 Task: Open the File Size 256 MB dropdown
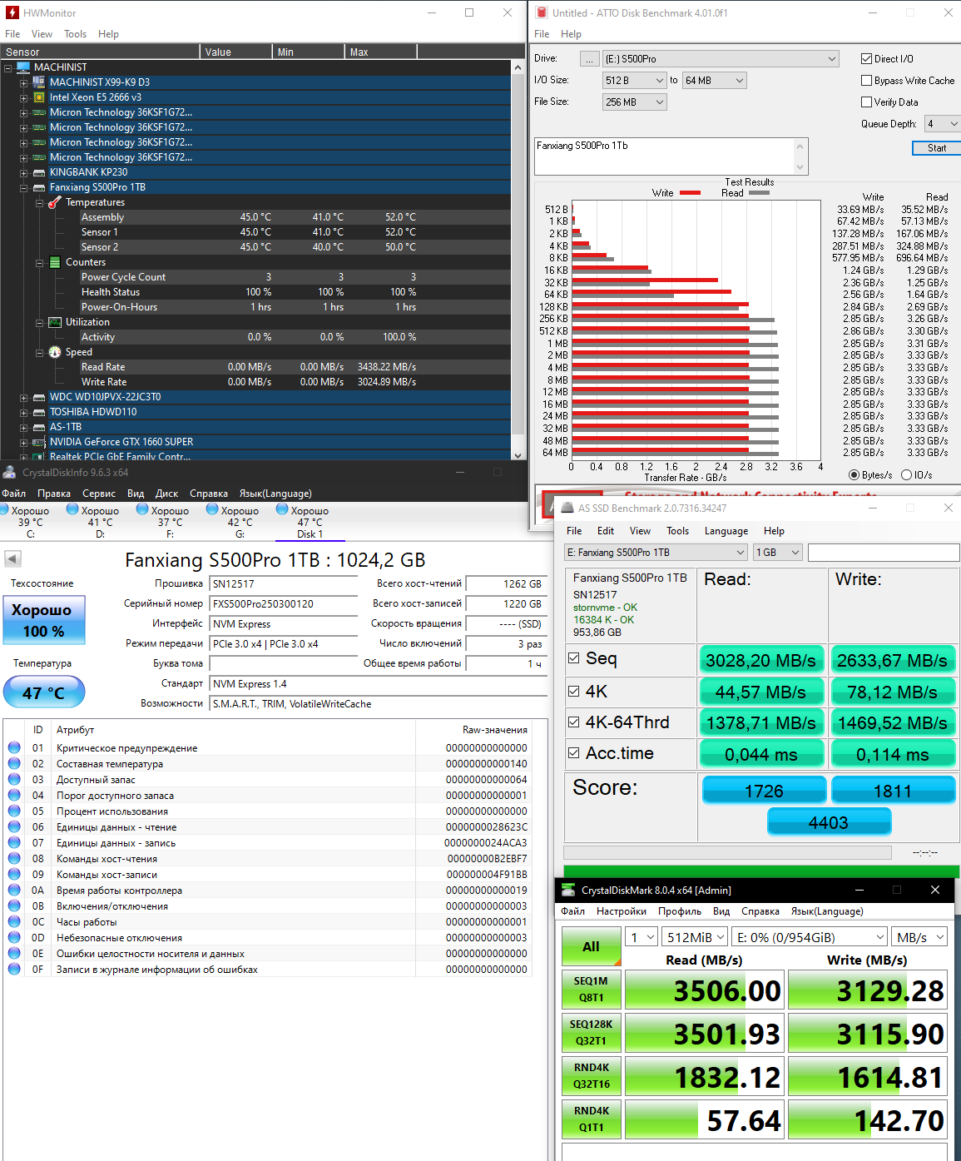[x=635, y=102]
